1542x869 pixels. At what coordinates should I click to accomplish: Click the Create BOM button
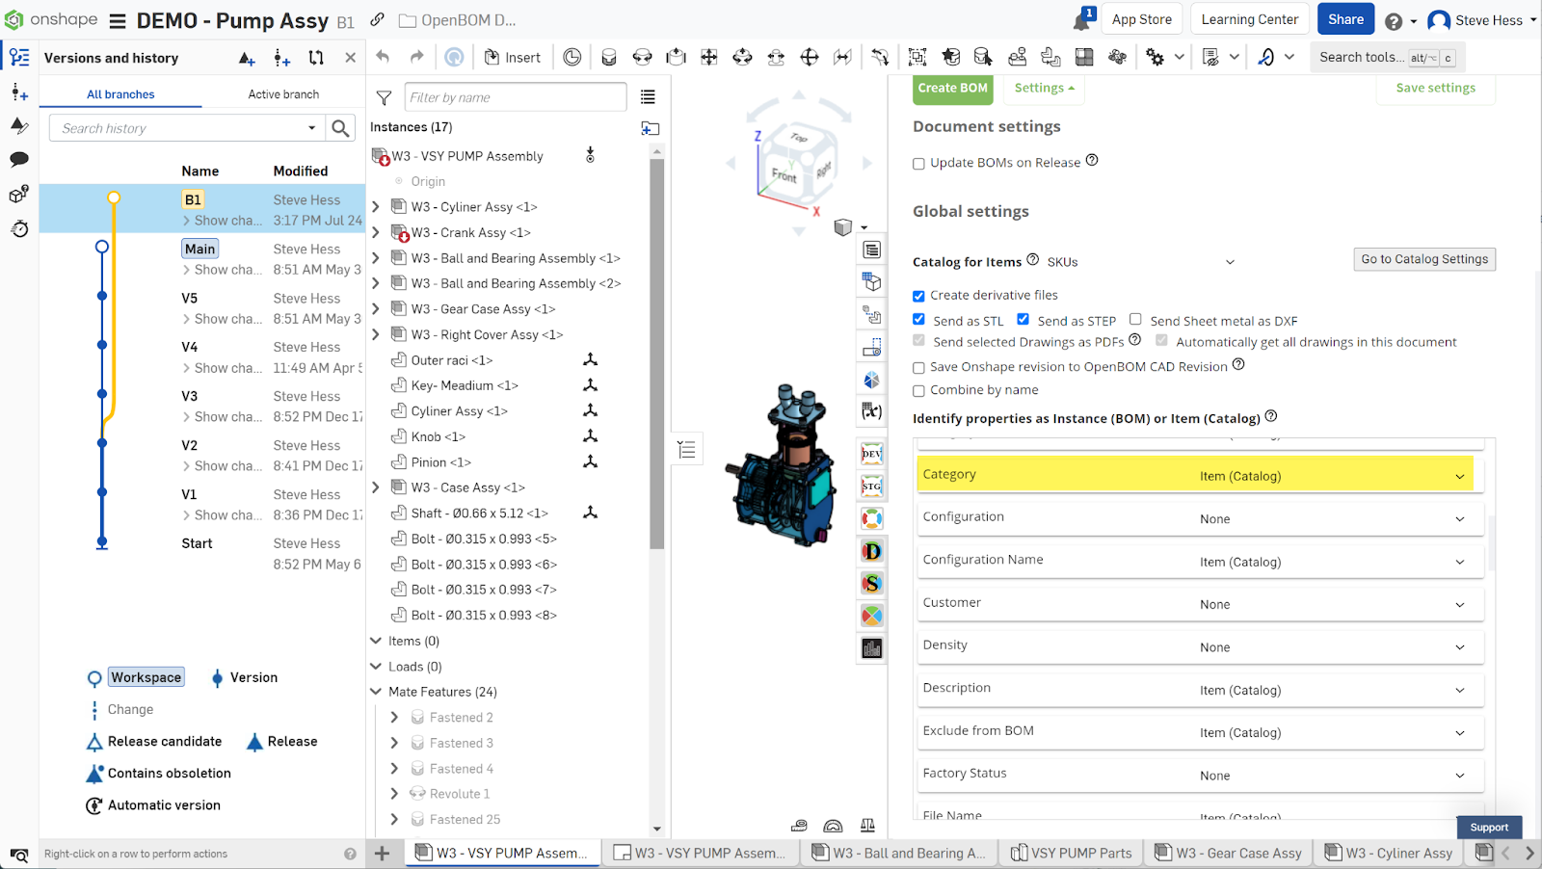pyautogui.click(x=952, y=88)
